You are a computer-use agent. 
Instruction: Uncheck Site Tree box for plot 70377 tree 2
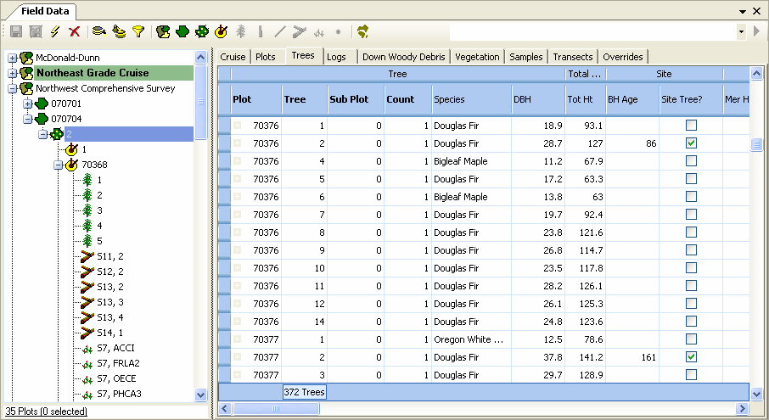[691, 356]
